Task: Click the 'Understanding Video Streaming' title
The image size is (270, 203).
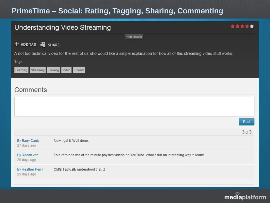Action: click(x=63, y=27)
